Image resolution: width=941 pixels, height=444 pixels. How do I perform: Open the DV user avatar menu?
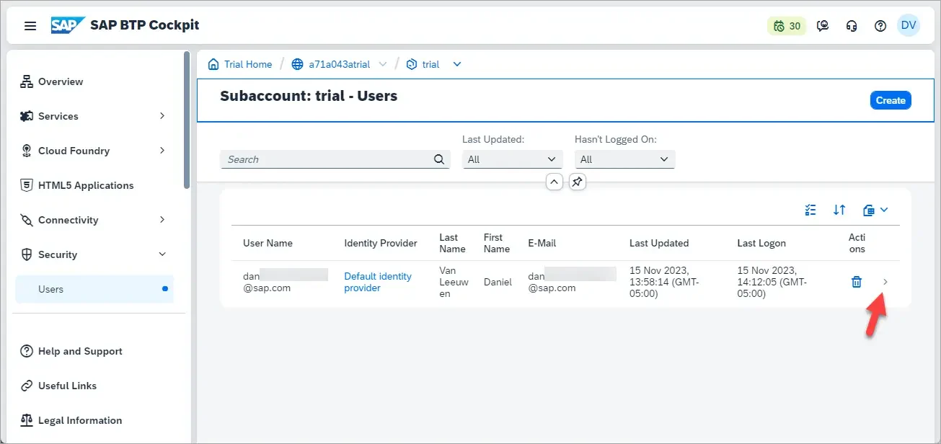[x=909, y=25]
